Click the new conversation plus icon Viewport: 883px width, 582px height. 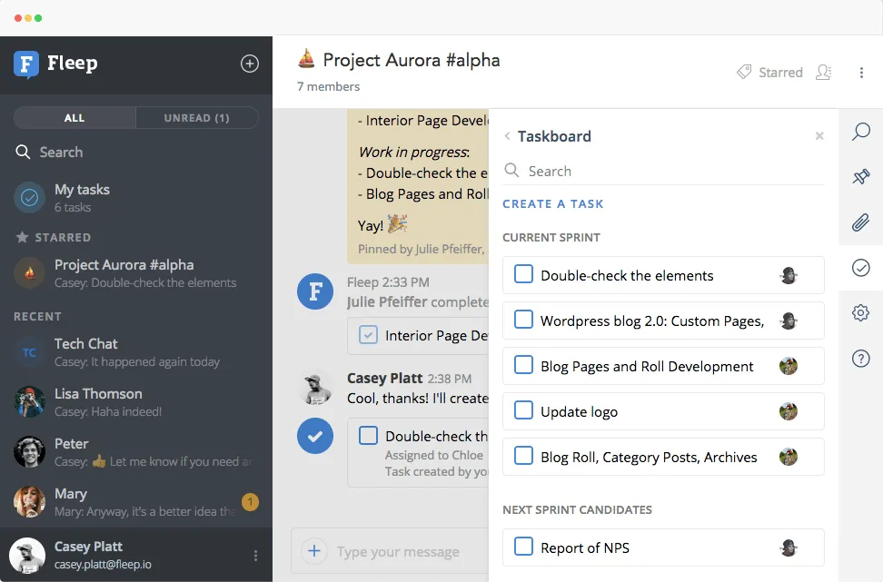coord(250,63)
